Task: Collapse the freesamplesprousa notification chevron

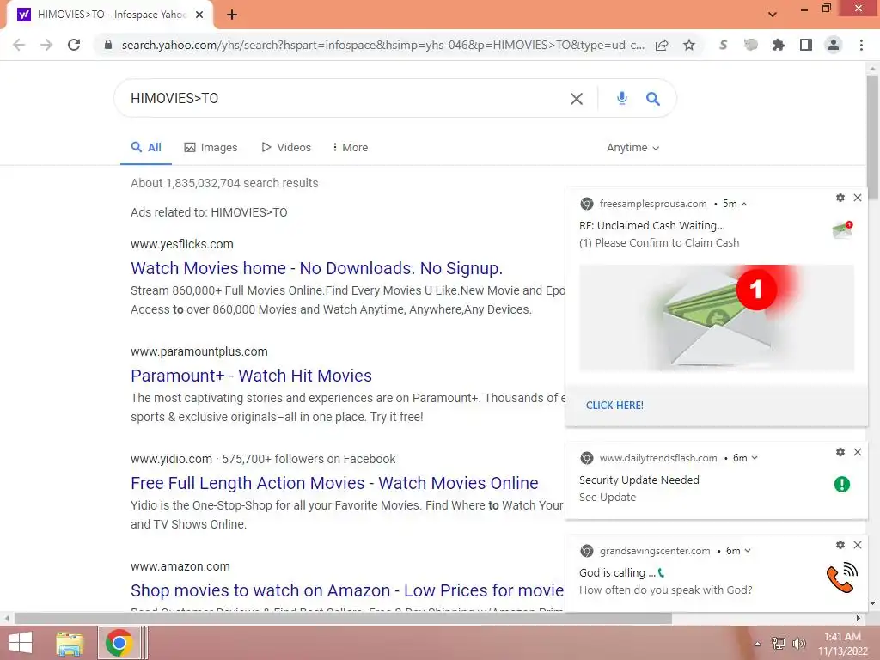Action: click(744, 204)
